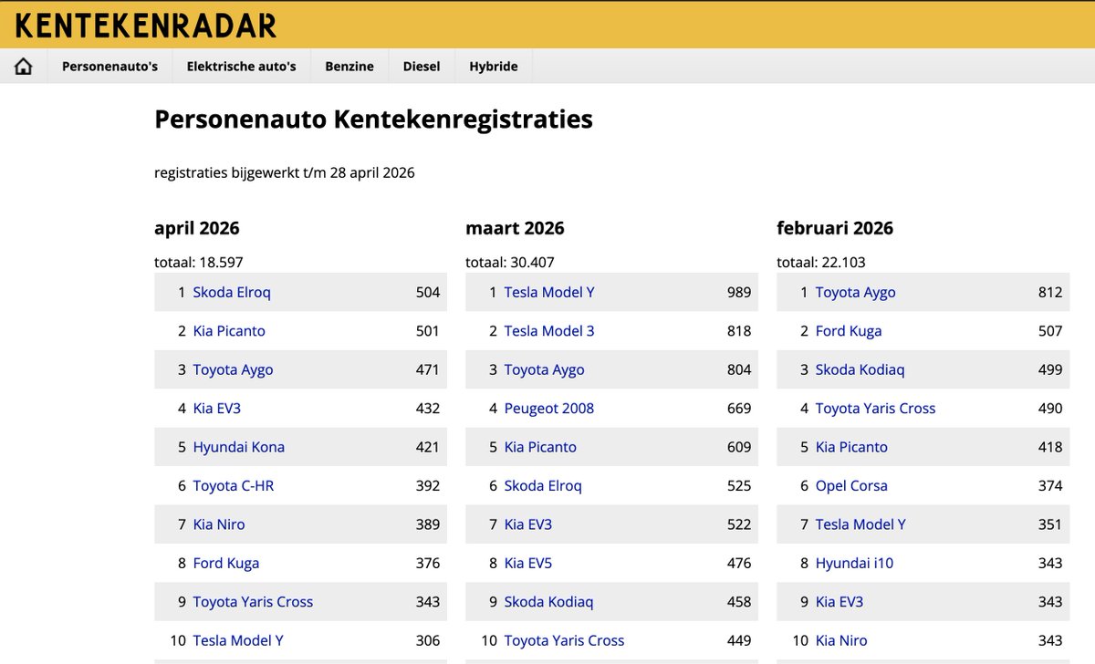
Task: Go to the home page via house icon
Action: pos(24,67)
